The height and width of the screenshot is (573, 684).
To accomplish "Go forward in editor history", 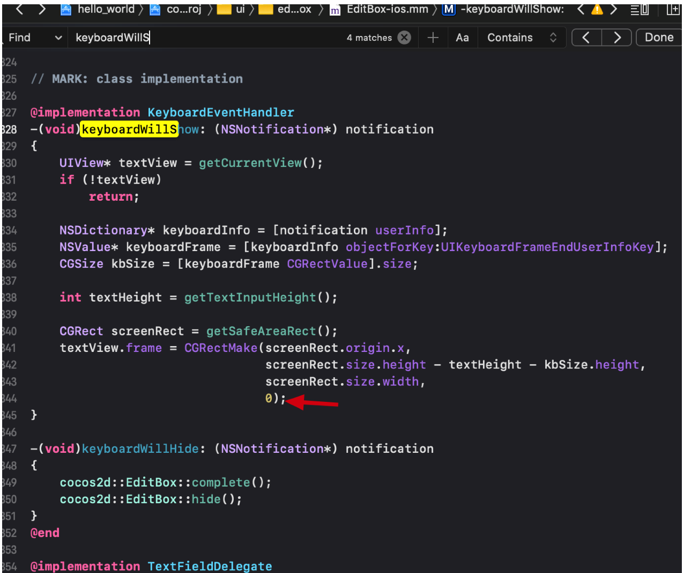I will (x=42, y=9).
